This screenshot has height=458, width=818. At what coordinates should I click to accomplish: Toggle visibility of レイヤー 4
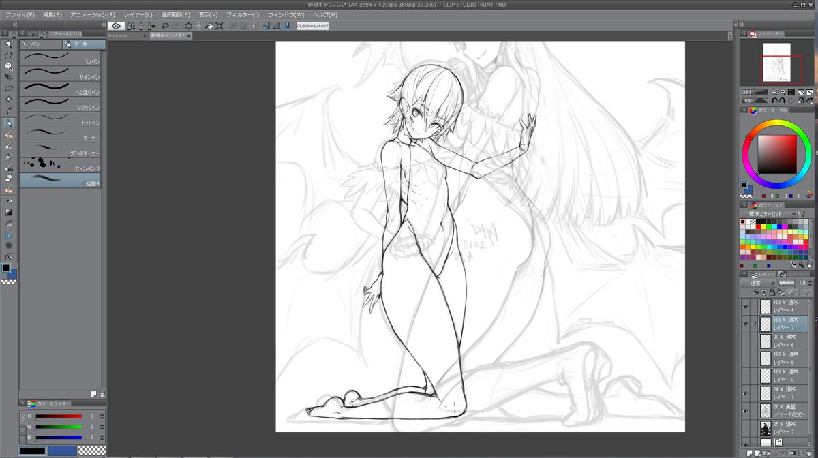745,308
